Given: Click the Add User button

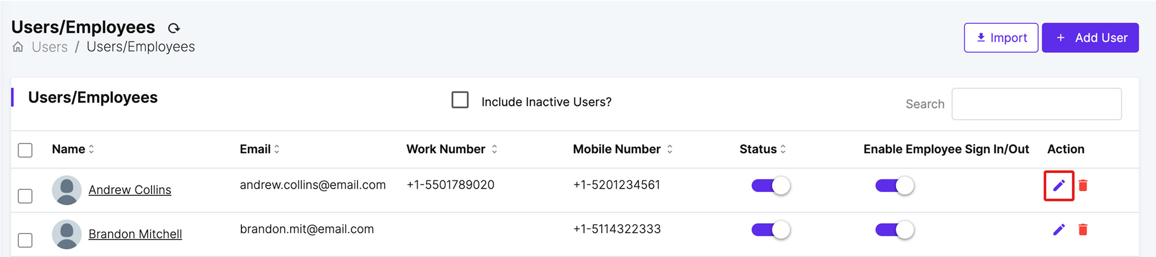Looking at the screenshot, I should point(1090,38).
